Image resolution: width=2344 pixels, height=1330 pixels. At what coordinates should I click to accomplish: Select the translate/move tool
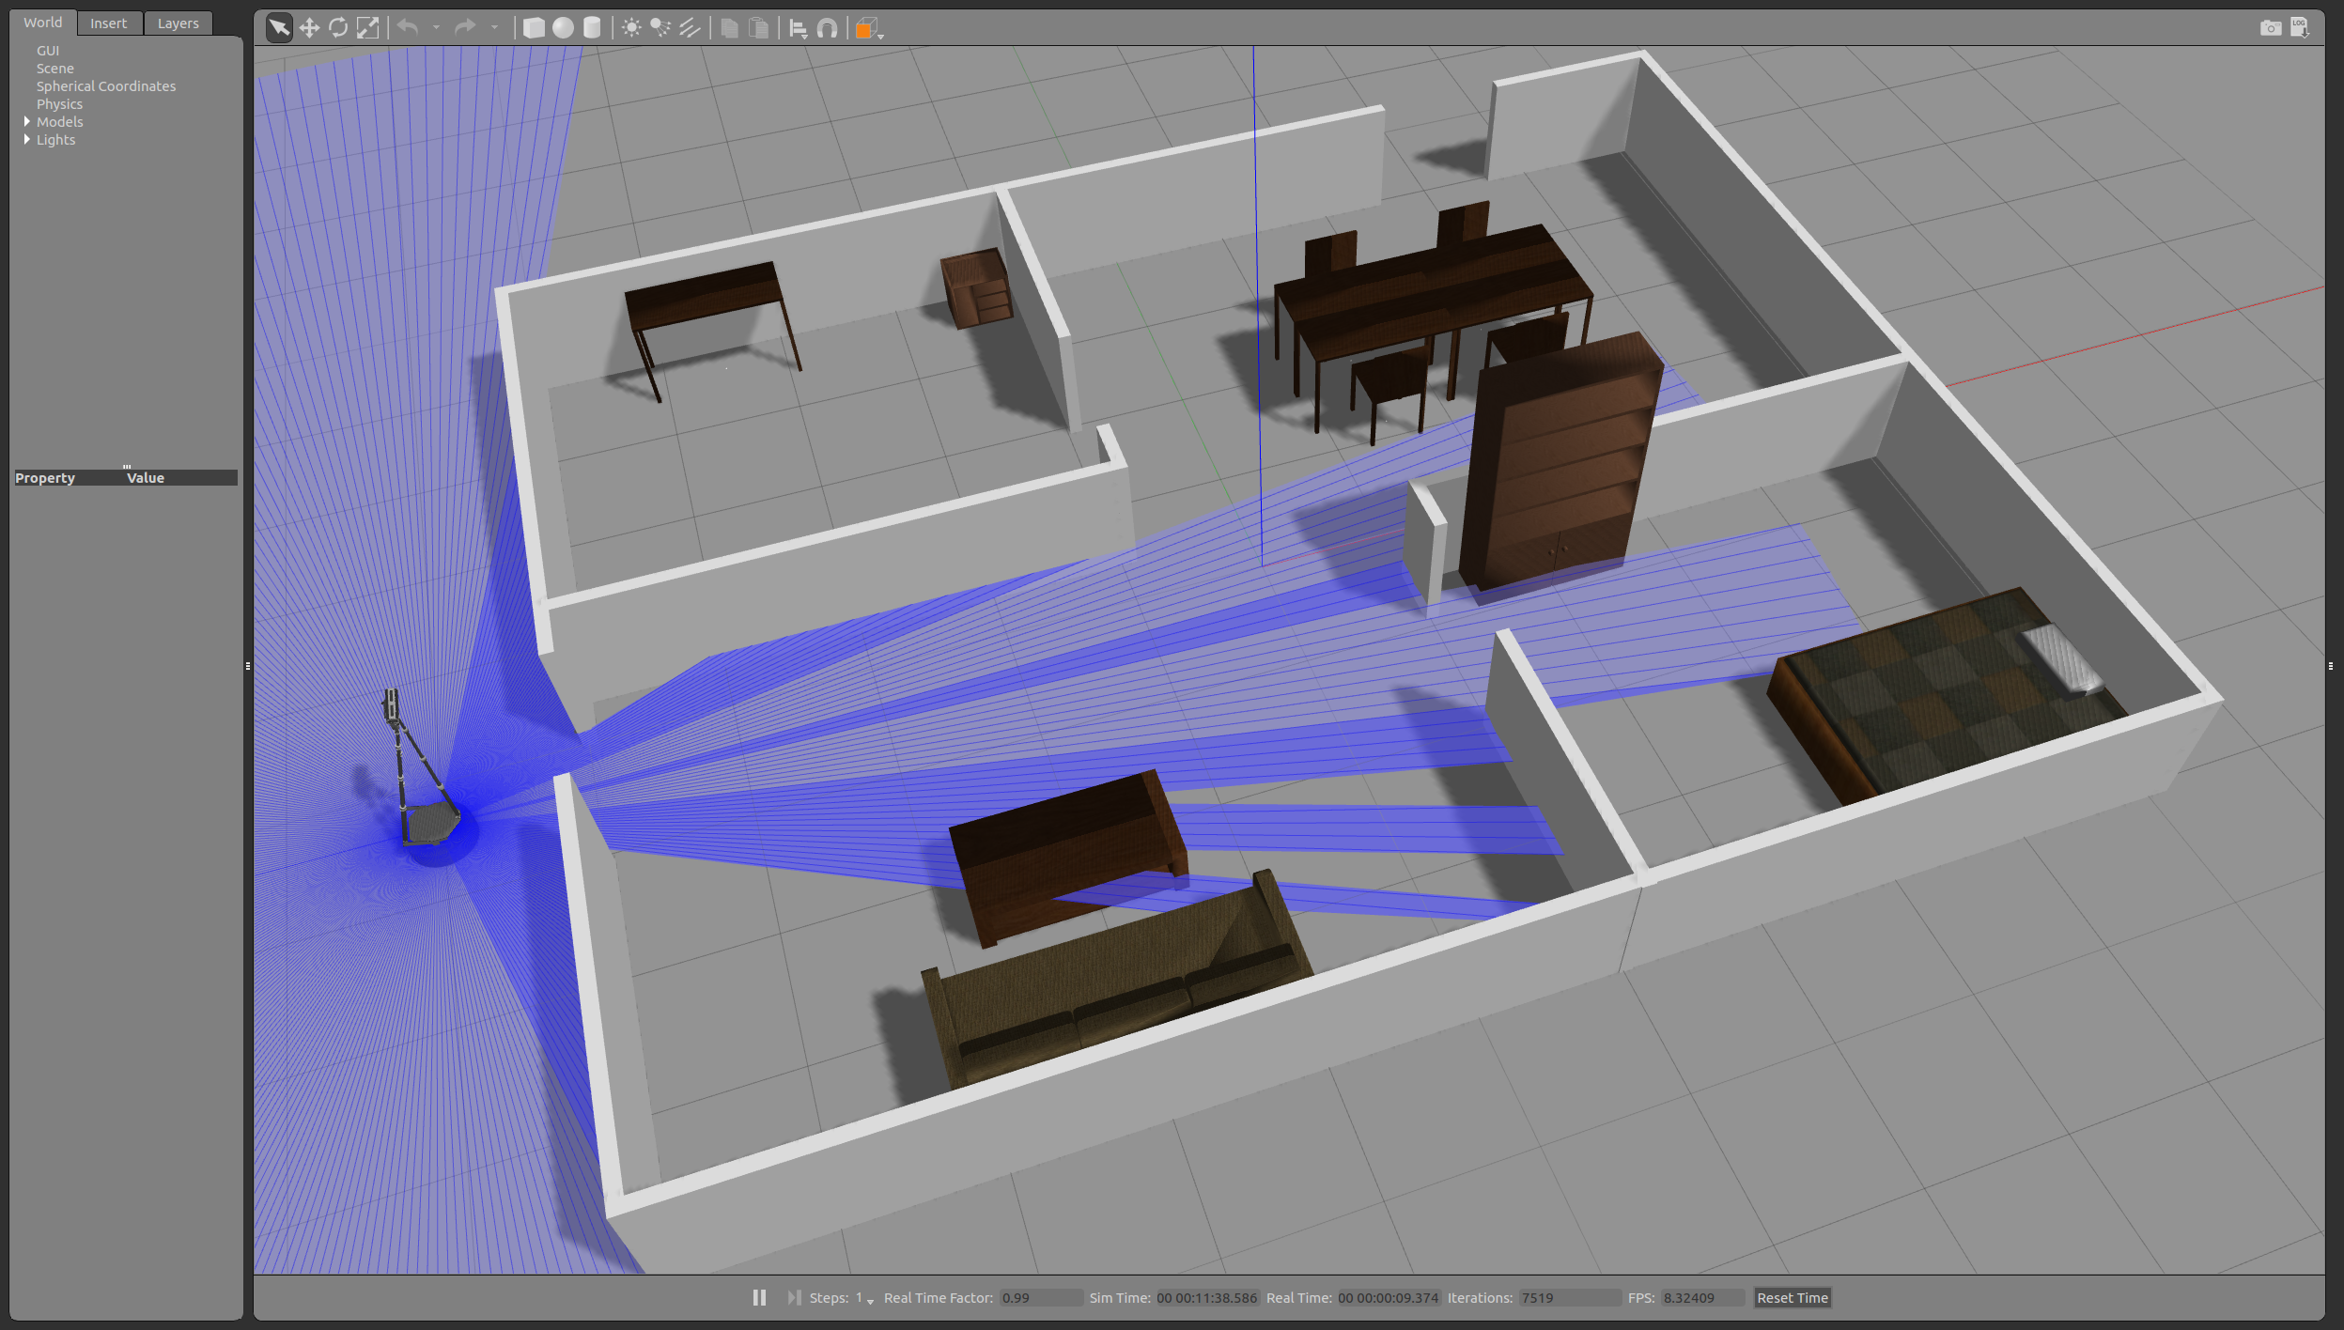point(309,27)
